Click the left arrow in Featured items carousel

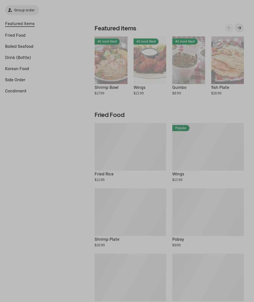coord(229,28)
